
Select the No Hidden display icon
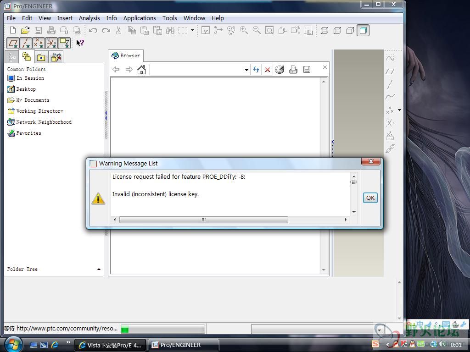[350, 30]
